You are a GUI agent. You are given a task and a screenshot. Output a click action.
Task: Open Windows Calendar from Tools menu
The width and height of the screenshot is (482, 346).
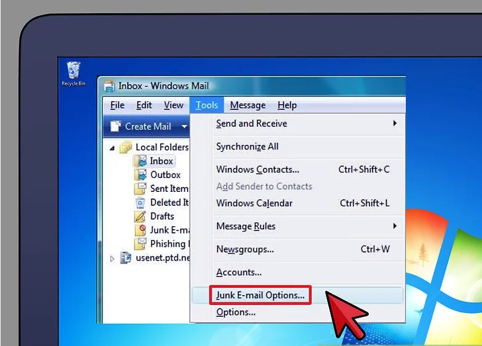[254, 203]
